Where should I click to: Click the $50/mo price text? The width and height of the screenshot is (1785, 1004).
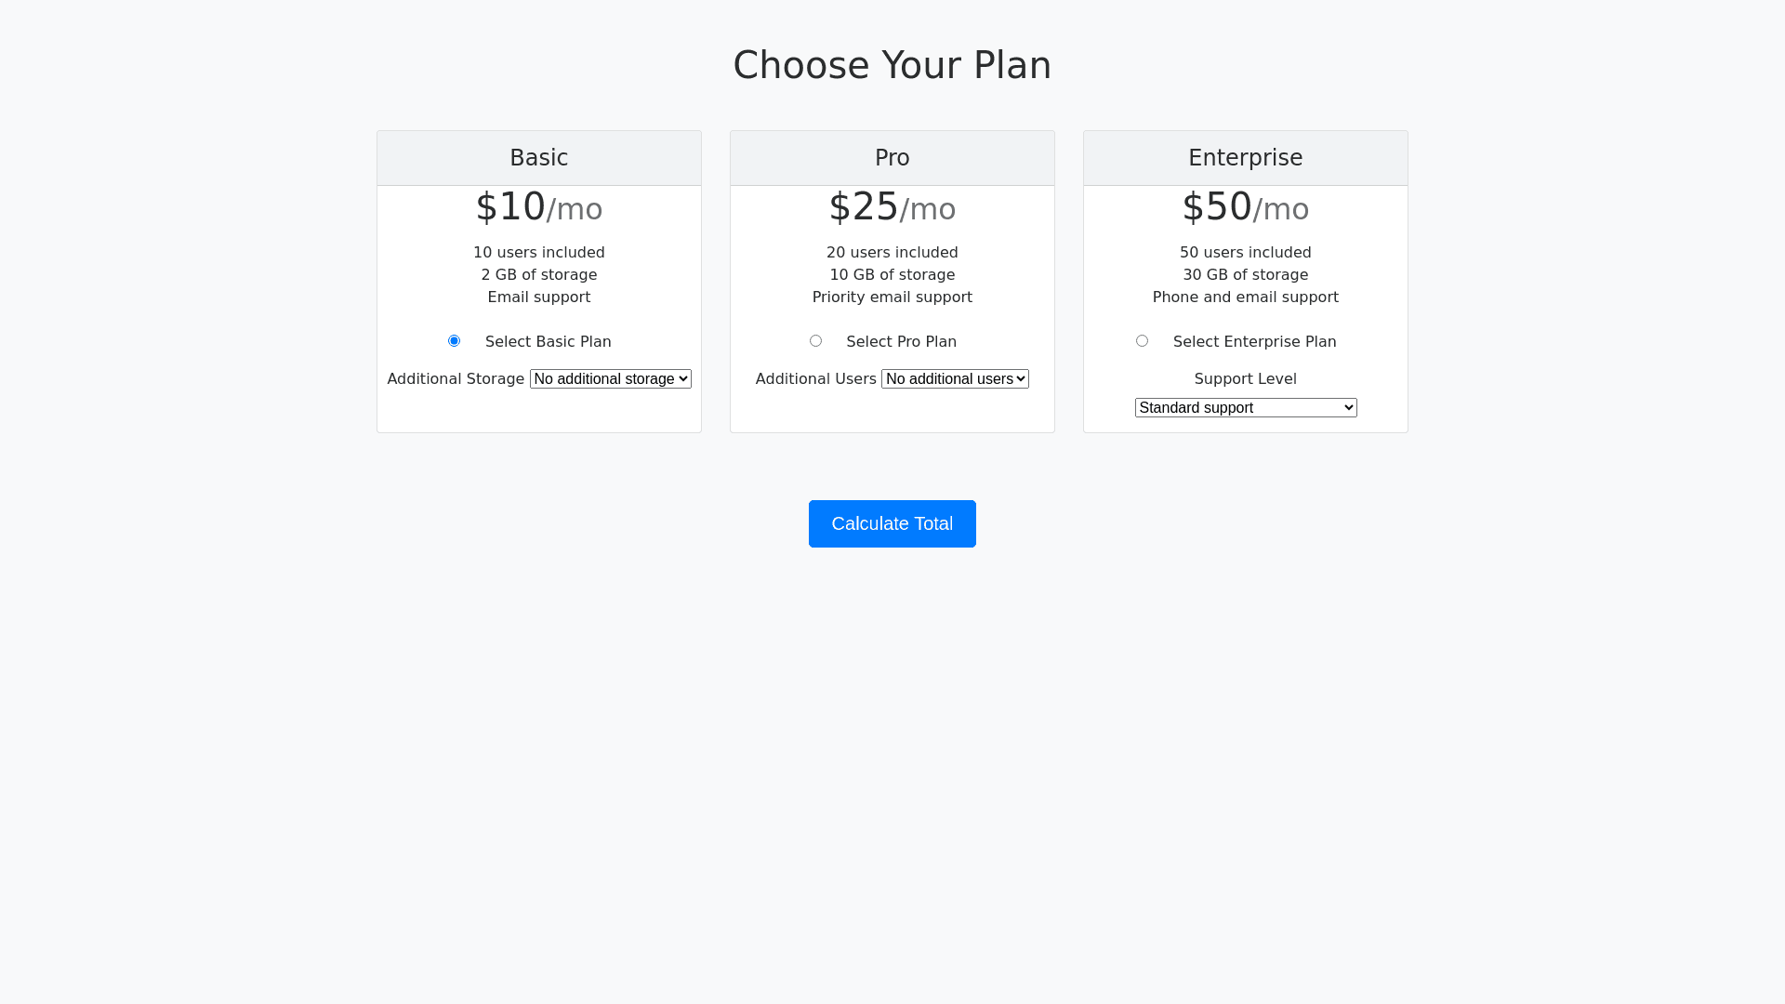click(1245, 207)
